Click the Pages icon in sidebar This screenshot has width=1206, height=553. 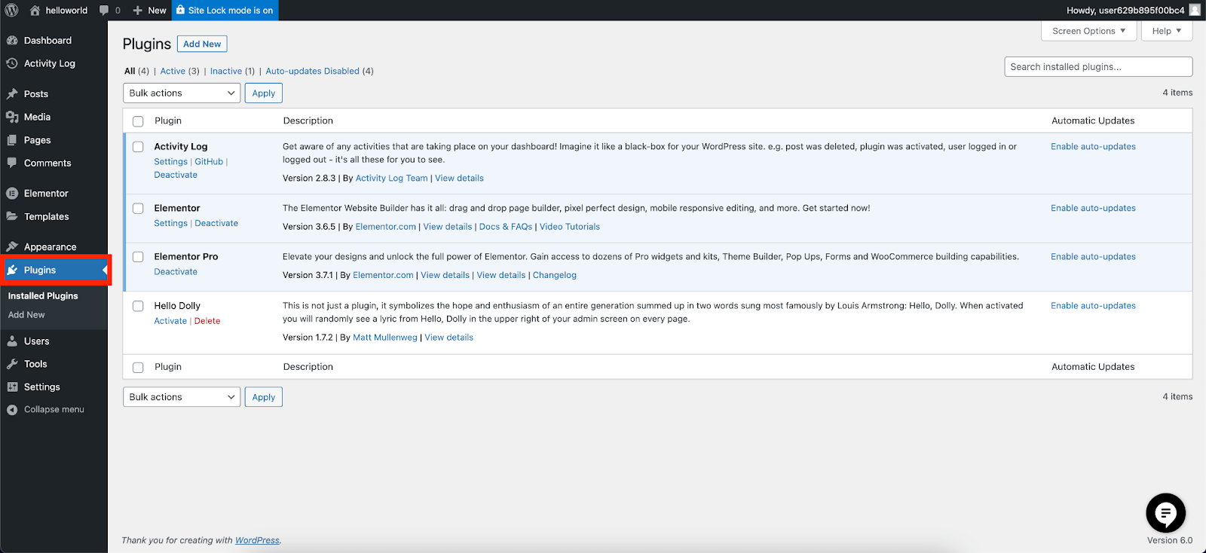pos(12,140)
